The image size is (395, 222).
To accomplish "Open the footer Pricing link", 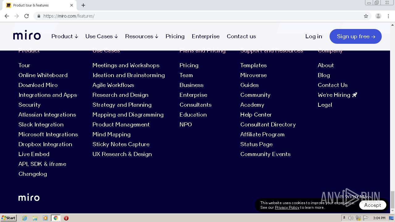I will tap(189, 65).
